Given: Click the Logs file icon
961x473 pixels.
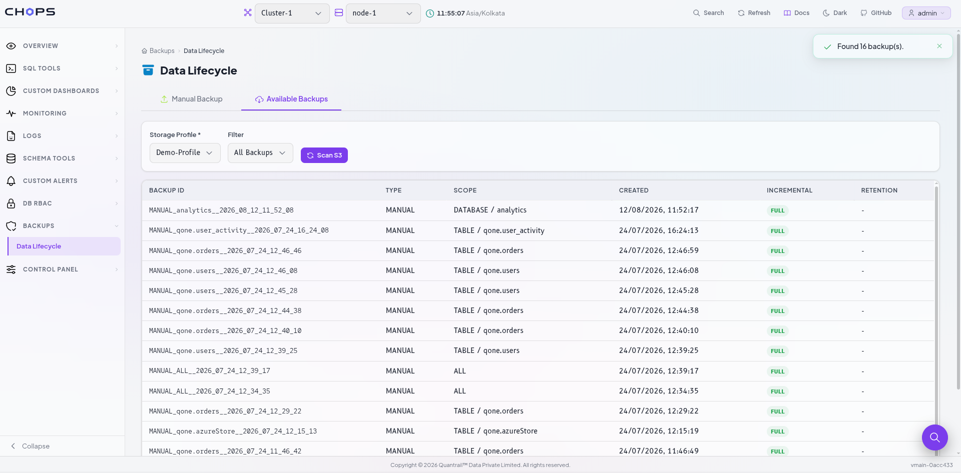Looking at the screenshot, I should (x=11, y=136).
